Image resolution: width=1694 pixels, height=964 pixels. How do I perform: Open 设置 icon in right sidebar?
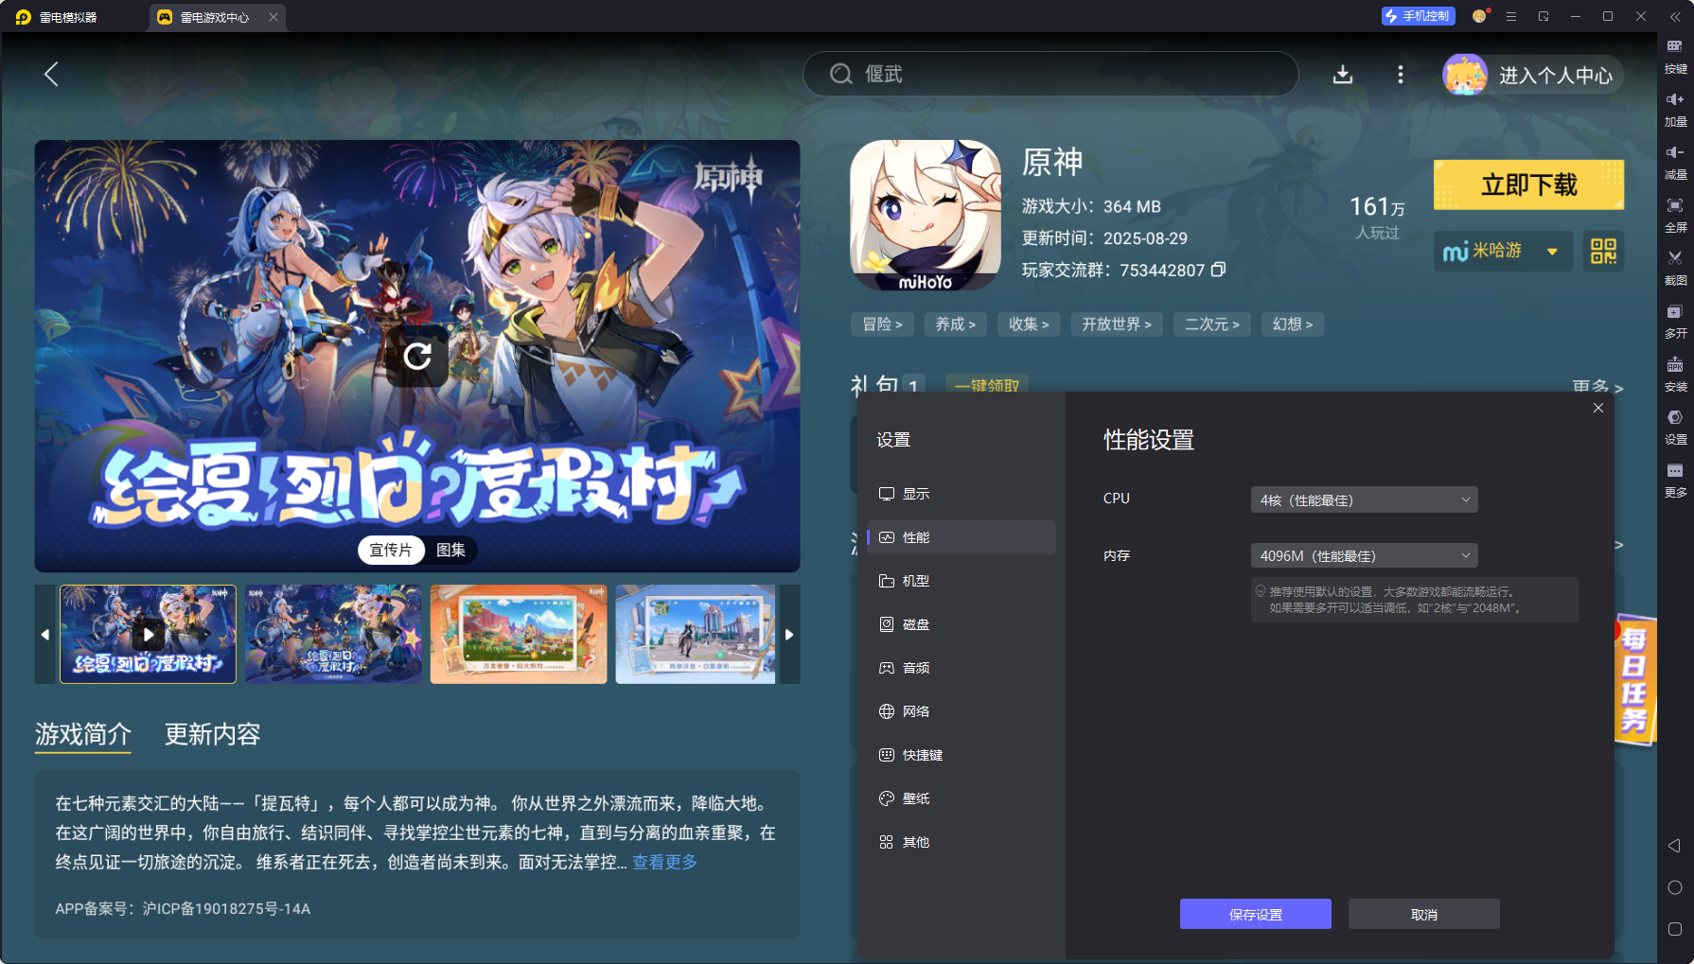pos(1675,427)
